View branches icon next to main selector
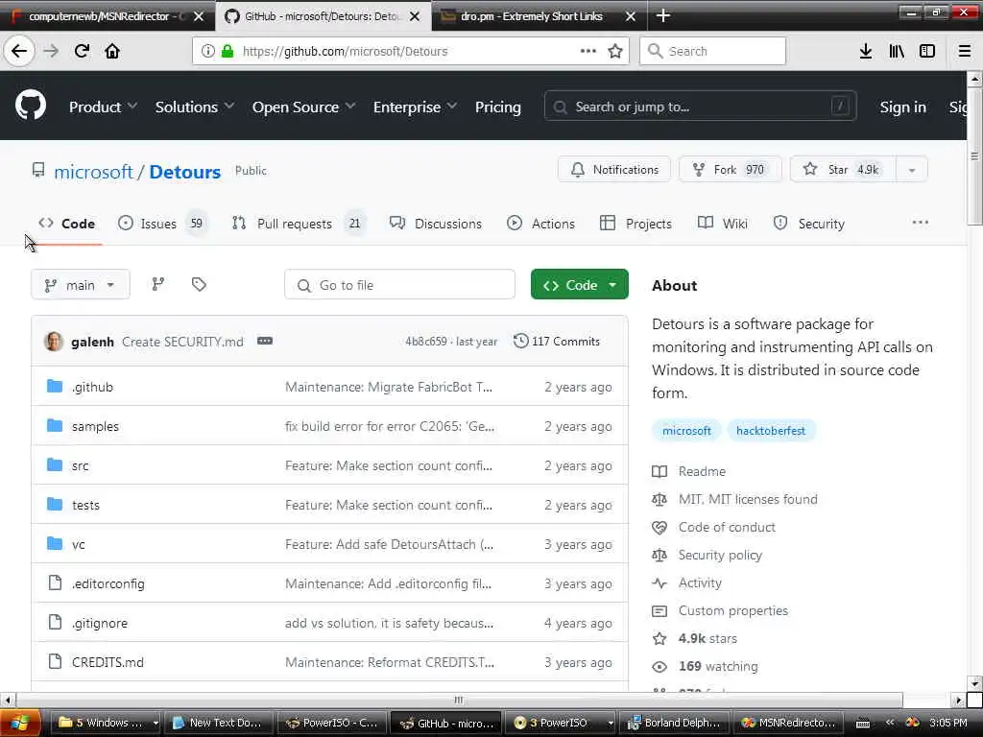Screen dimensions: 983x737 tap(158, 284)
